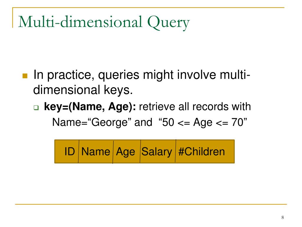302x227 pixels.
Task: Click the slide number 8
Action: pos(283,217)
